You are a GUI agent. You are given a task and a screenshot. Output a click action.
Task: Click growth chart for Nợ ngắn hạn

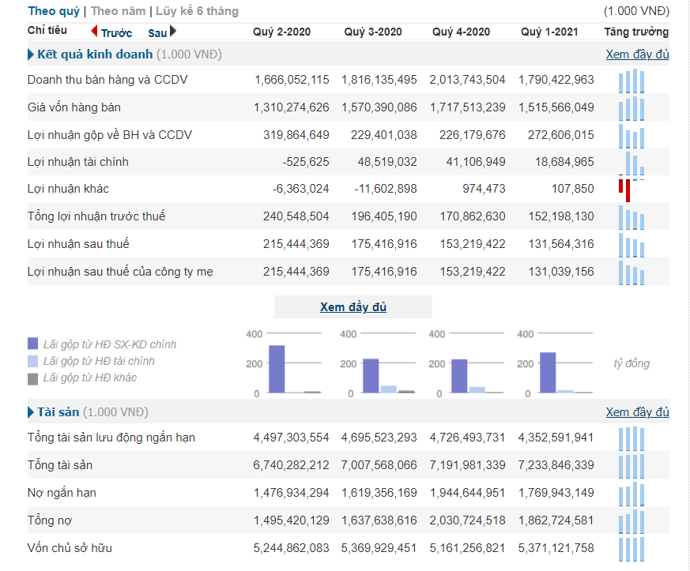pos(632,494)
